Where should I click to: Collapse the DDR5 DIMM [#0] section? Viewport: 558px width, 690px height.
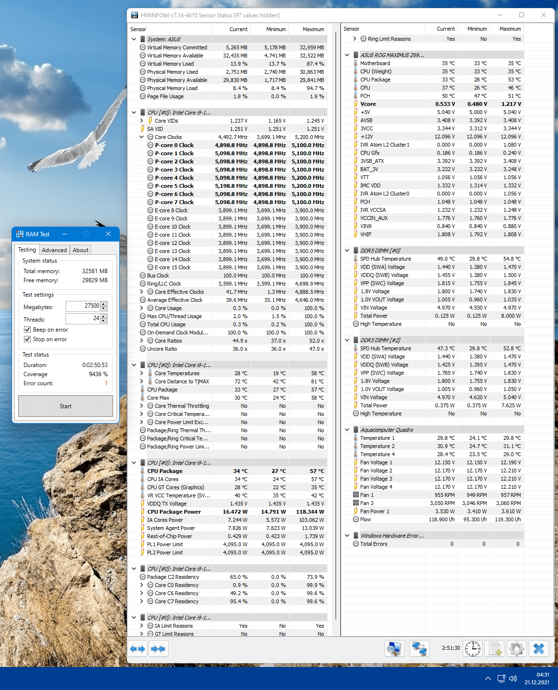(347, 251)
